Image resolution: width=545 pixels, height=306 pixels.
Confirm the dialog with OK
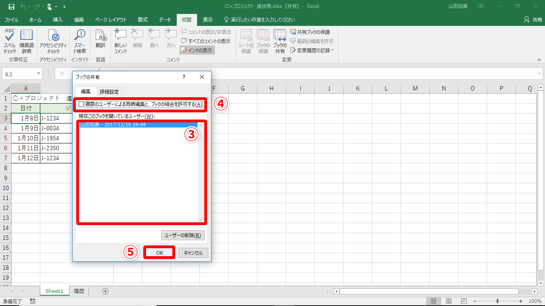point(160,253)
